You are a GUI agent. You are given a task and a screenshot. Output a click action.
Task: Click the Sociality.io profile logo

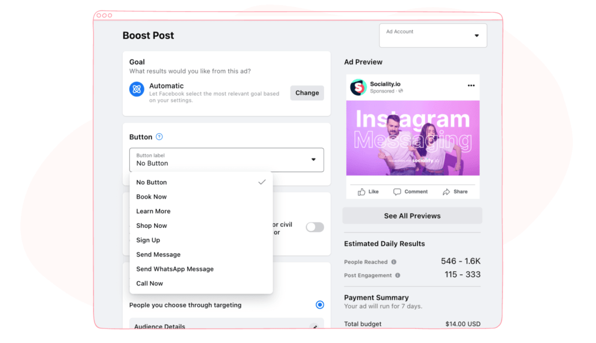[x=358, y=87]
